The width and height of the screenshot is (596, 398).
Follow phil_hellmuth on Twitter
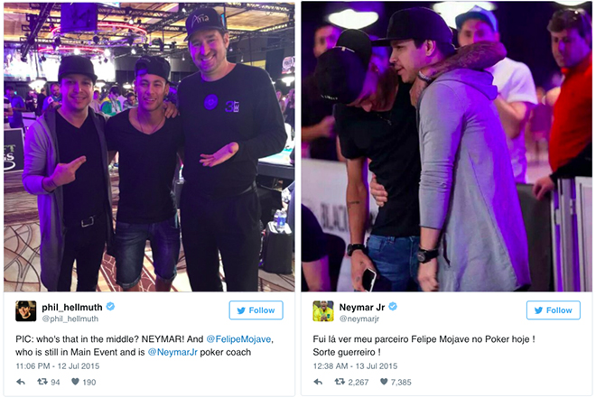tap(256, 310)
